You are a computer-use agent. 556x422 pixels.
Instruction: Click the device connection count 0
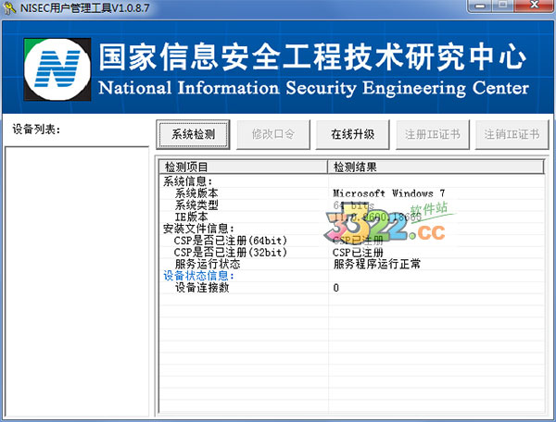pos(336,288)
